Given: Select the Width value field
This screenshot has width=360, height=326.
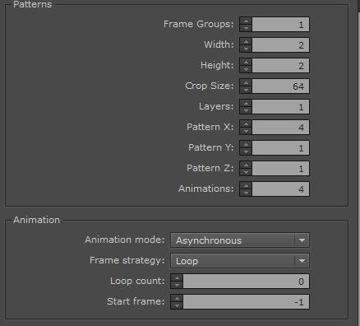Looking at the screenshot, I should pyautogui.click(x=280, y=45).
